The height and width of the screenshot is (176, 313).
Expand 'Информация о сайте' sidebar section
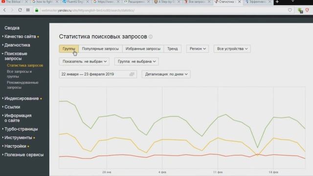pyautogui.click(x=18, y=118)
